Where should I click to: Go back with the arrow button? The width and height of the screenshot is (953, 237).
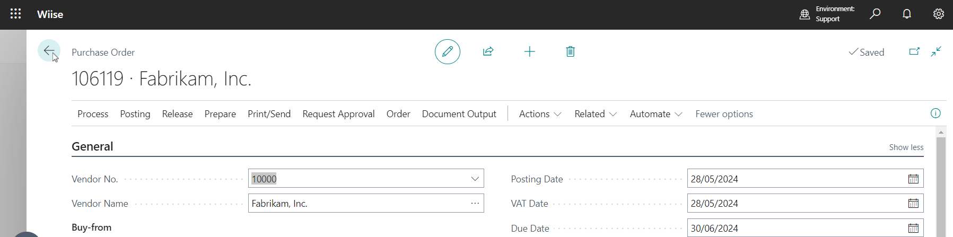(49, 51)
